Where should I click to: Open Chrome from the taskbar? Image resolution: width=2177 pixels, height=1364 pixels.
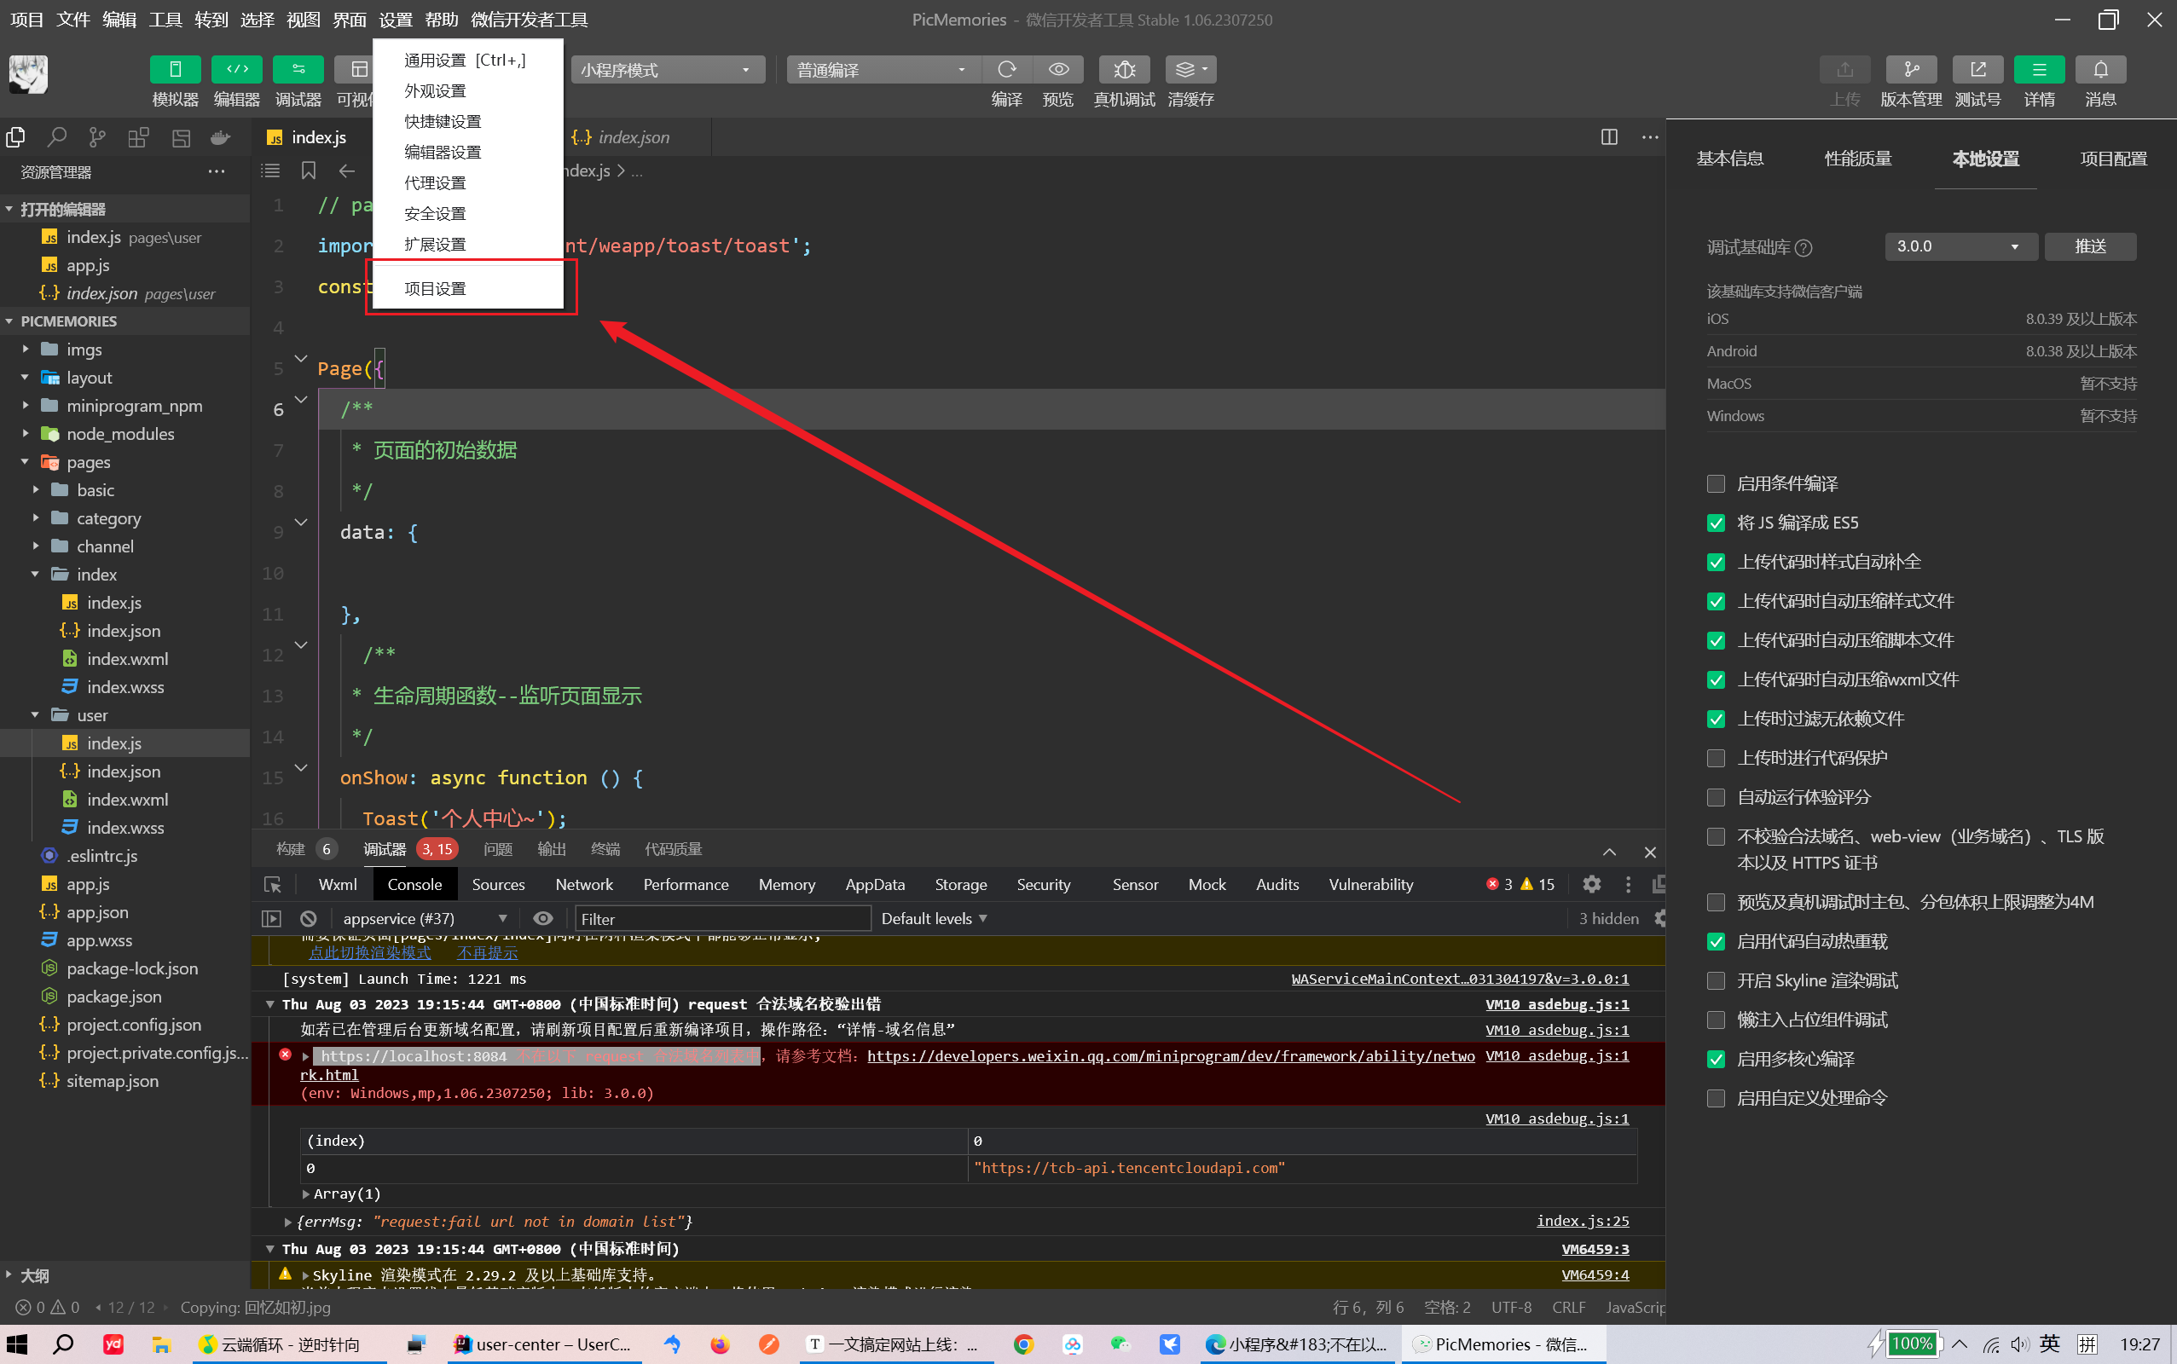pyautogui.click(x=1023, y=1344)
